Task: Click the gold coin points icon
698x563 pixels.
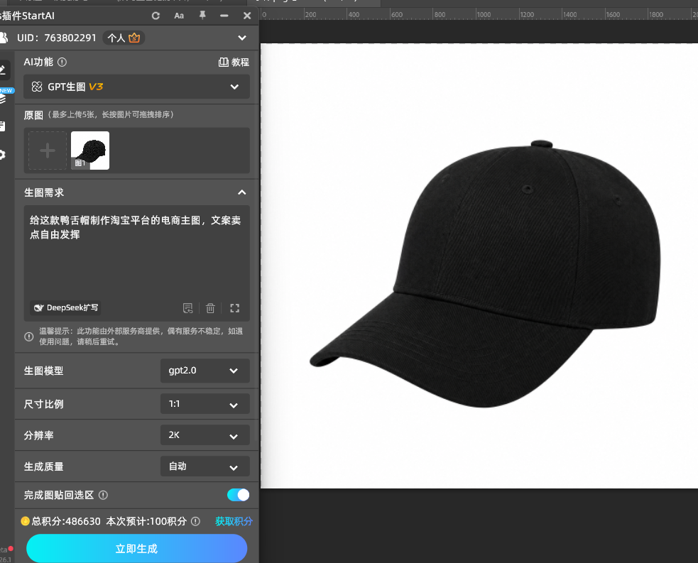Action: click(x=26, y=521)
